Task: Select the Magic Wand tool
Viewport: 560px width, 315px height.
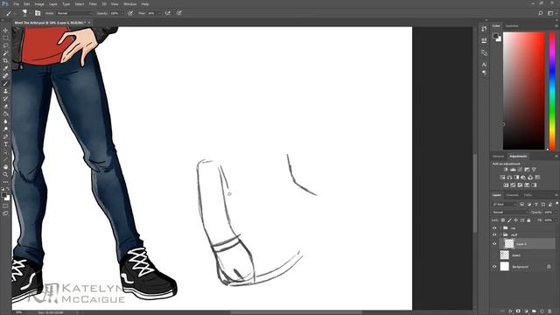Action: click(5, 52)
